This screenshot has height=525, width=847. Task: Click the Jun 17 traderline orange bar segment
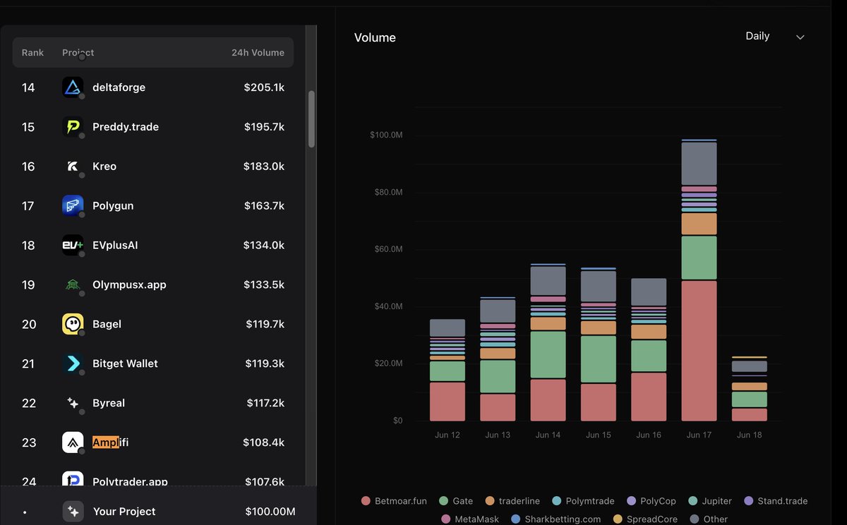coord(699,224)
